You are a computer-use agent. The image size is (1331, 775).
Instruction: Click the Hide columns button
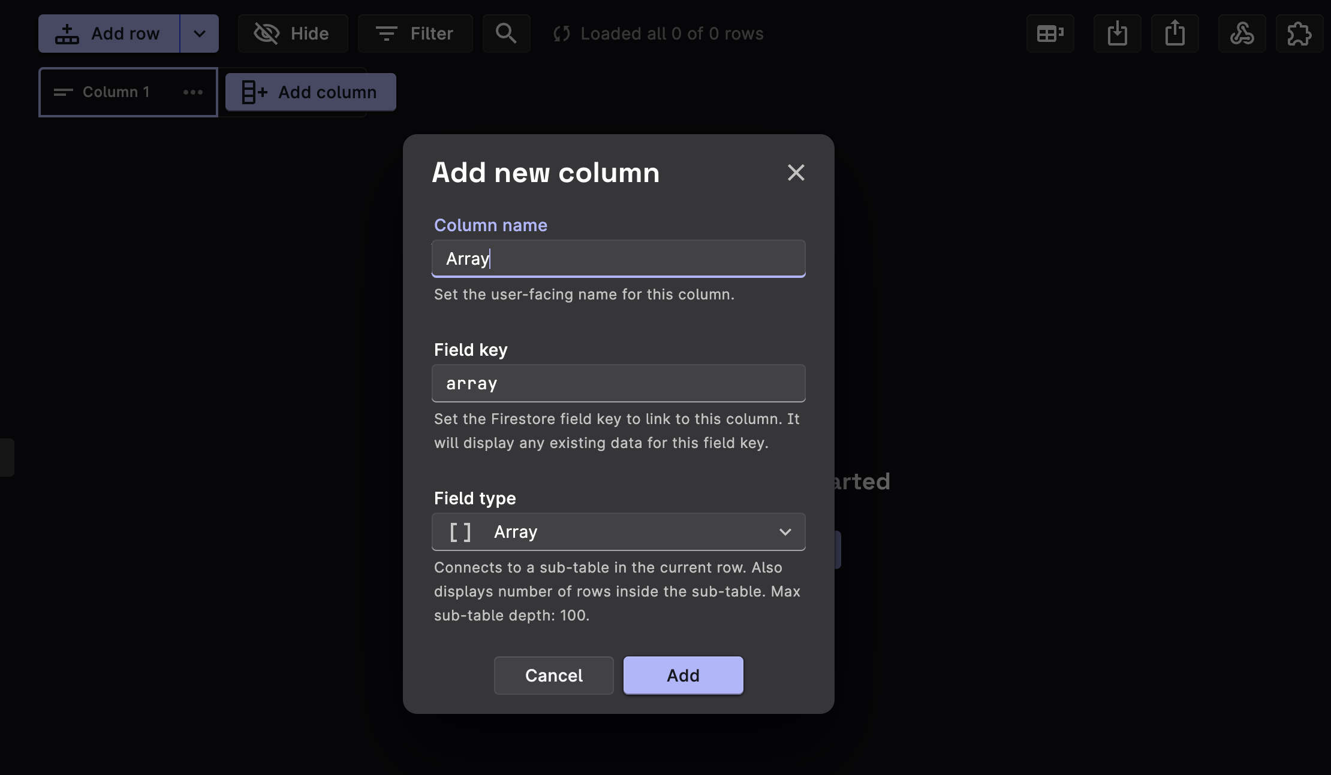293,34
